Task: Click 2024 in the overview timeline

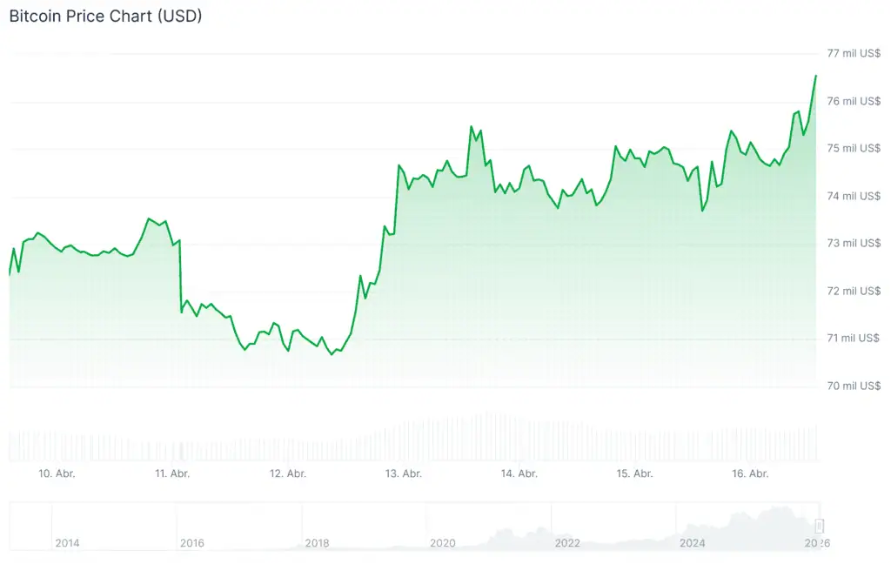Action: point(693,543)
